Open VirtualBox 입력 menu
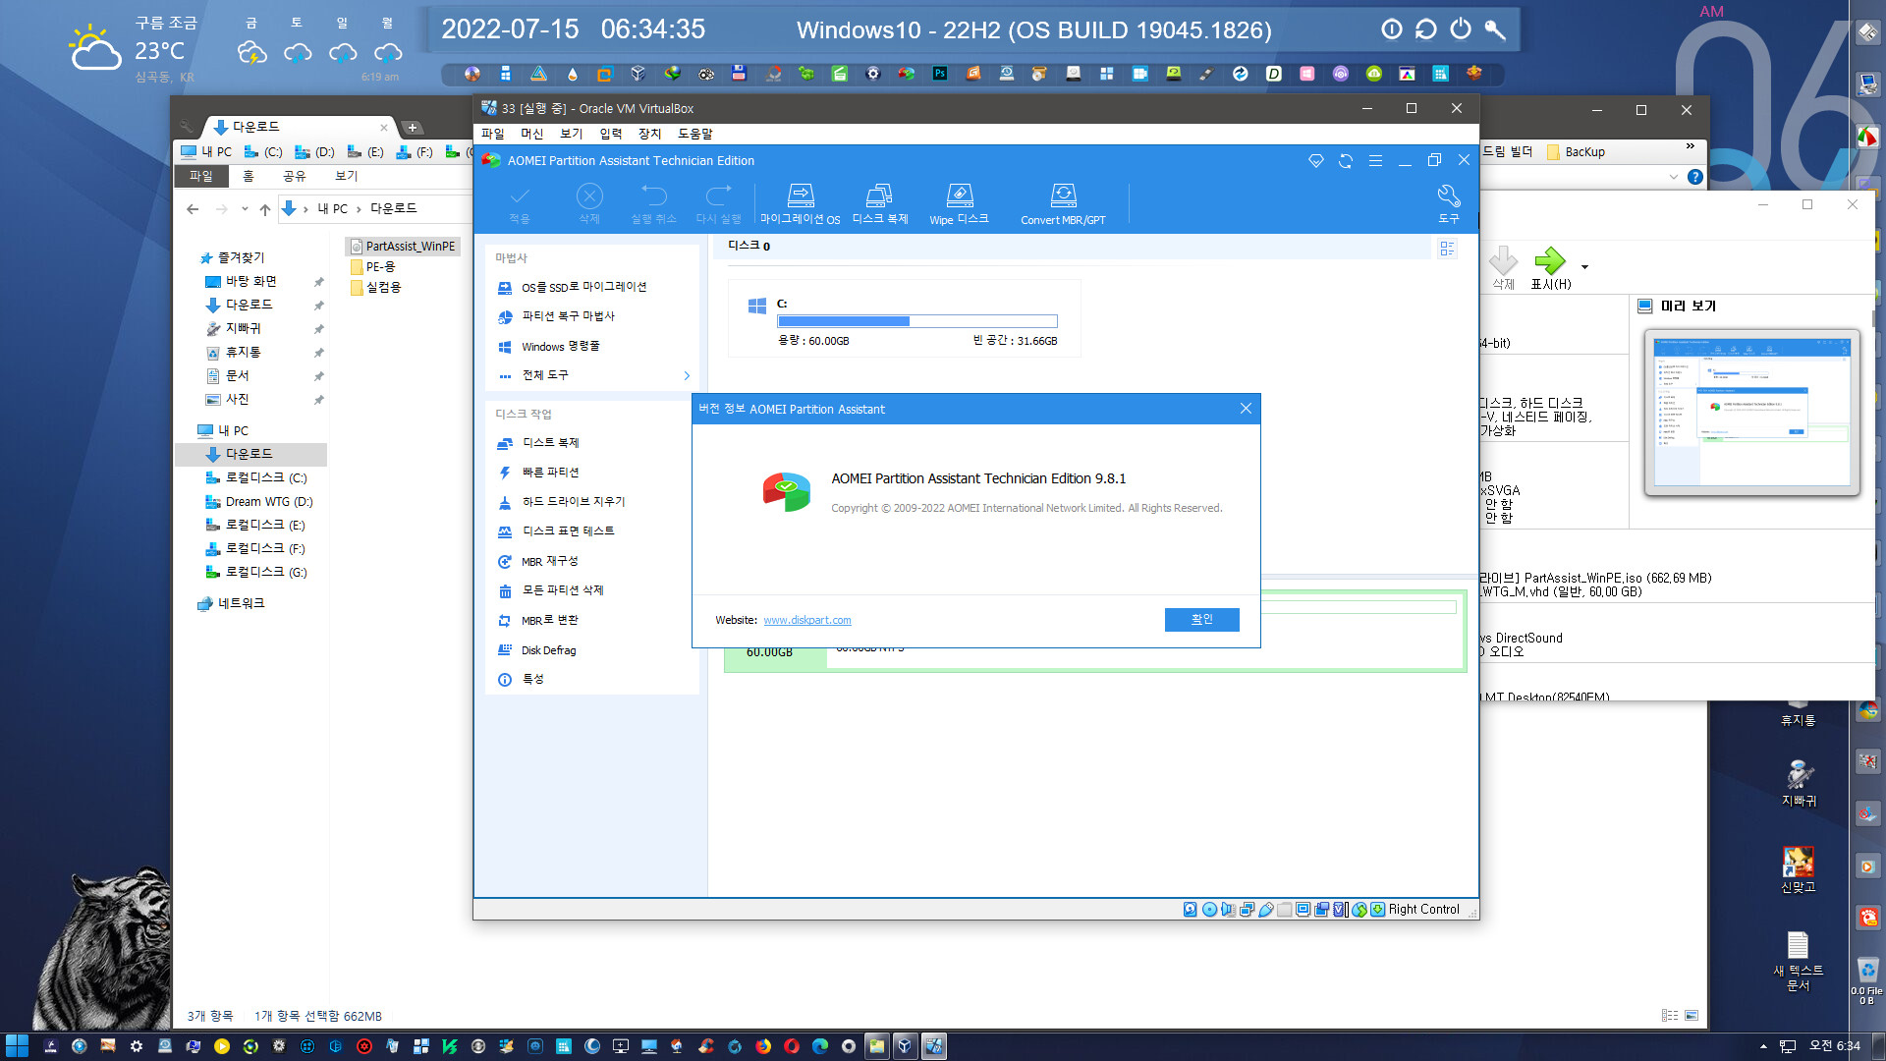Image resolution: width=1886 pixels, height=1061 pixels. 611,134
